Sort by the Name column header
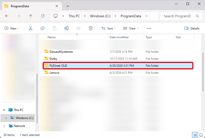 (x=52, y=37)
